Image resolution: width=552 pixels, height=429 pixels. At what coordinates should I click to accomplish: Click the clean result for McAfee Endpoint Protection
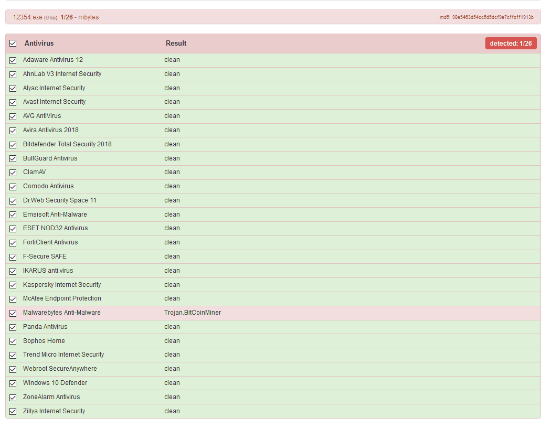[x=172, y=298]
